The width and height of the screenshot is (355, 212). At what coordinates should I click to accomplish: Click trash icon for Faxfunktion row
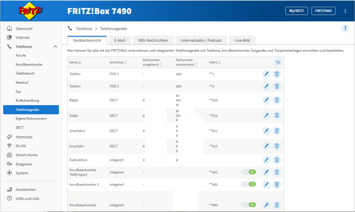point(277,160)
